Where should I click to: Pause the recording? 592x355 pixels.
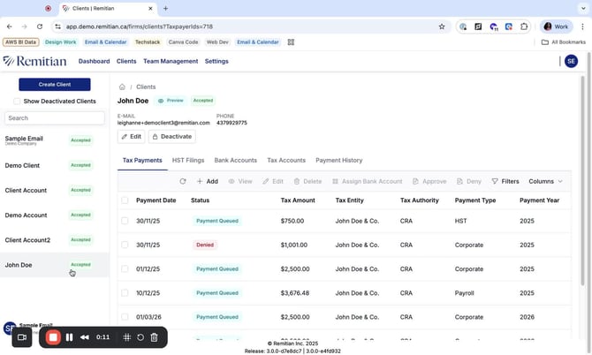click(x=69, y=337)
